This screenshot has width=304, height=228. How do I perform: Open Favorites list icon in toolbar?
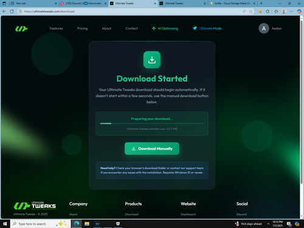point(276,12)
